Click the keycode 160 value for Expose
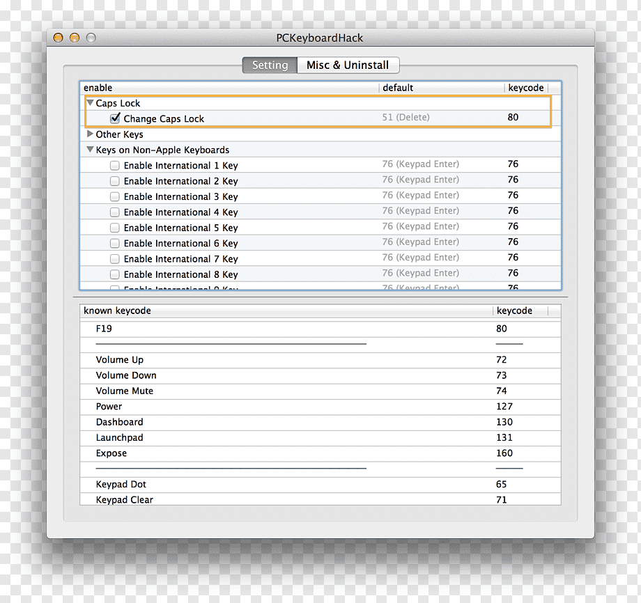 coord(504,453)
